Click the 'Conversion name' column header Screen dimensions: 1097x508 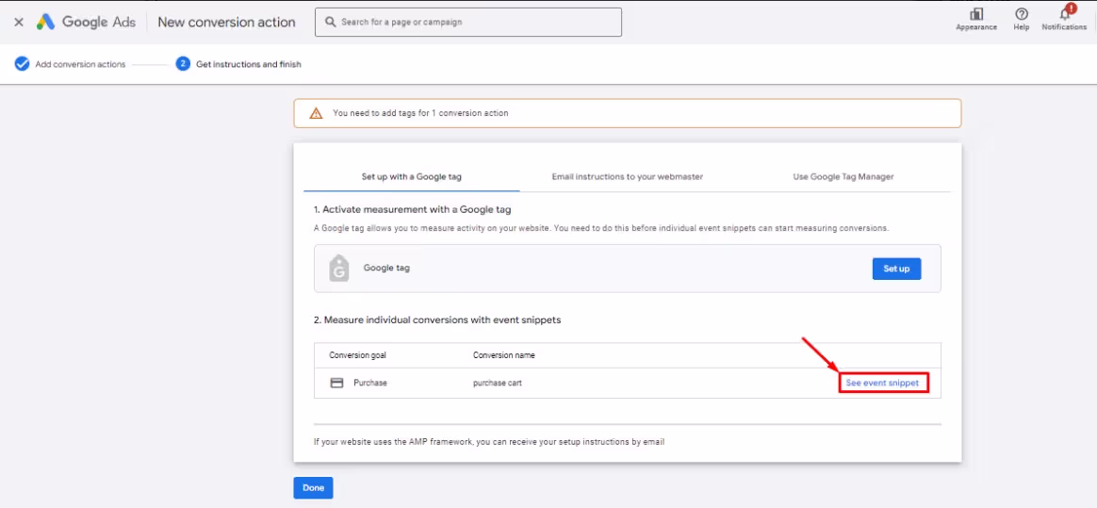pos(503,355)
